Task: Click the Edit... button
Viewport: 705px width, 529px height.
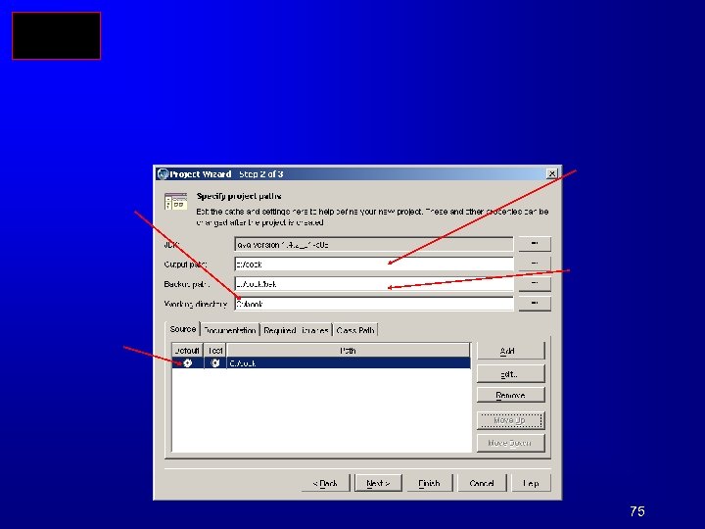Action: tap(510, 374)
